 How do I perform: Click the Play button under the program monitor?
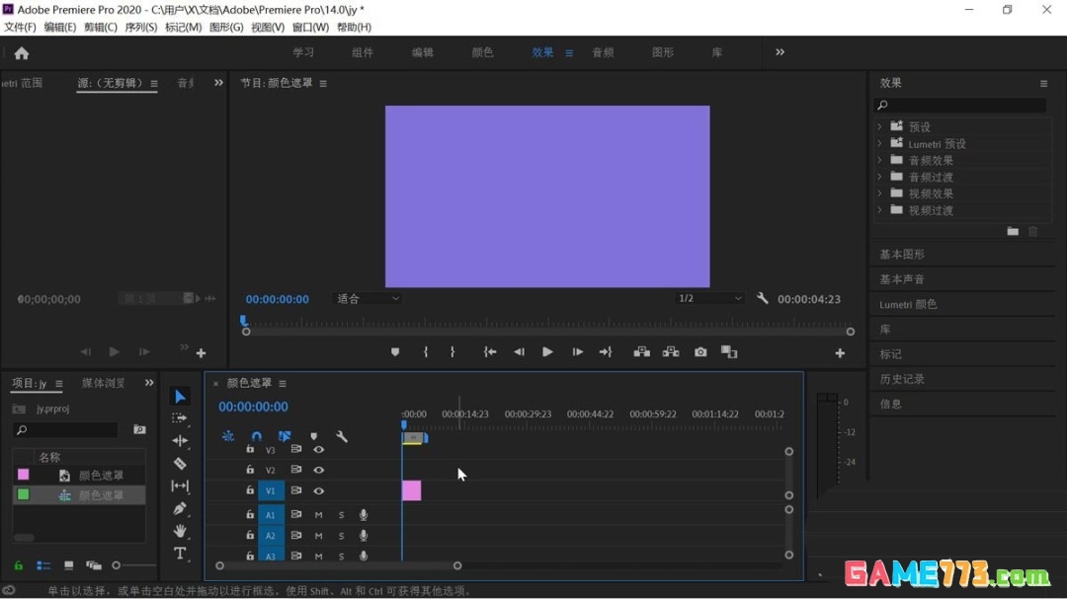coord(547,351)
